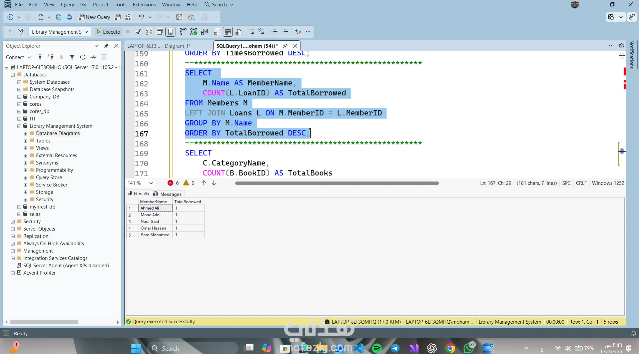Click the New Query button
Viewport: 639px width, 354px height.
[x=94, y=17]
